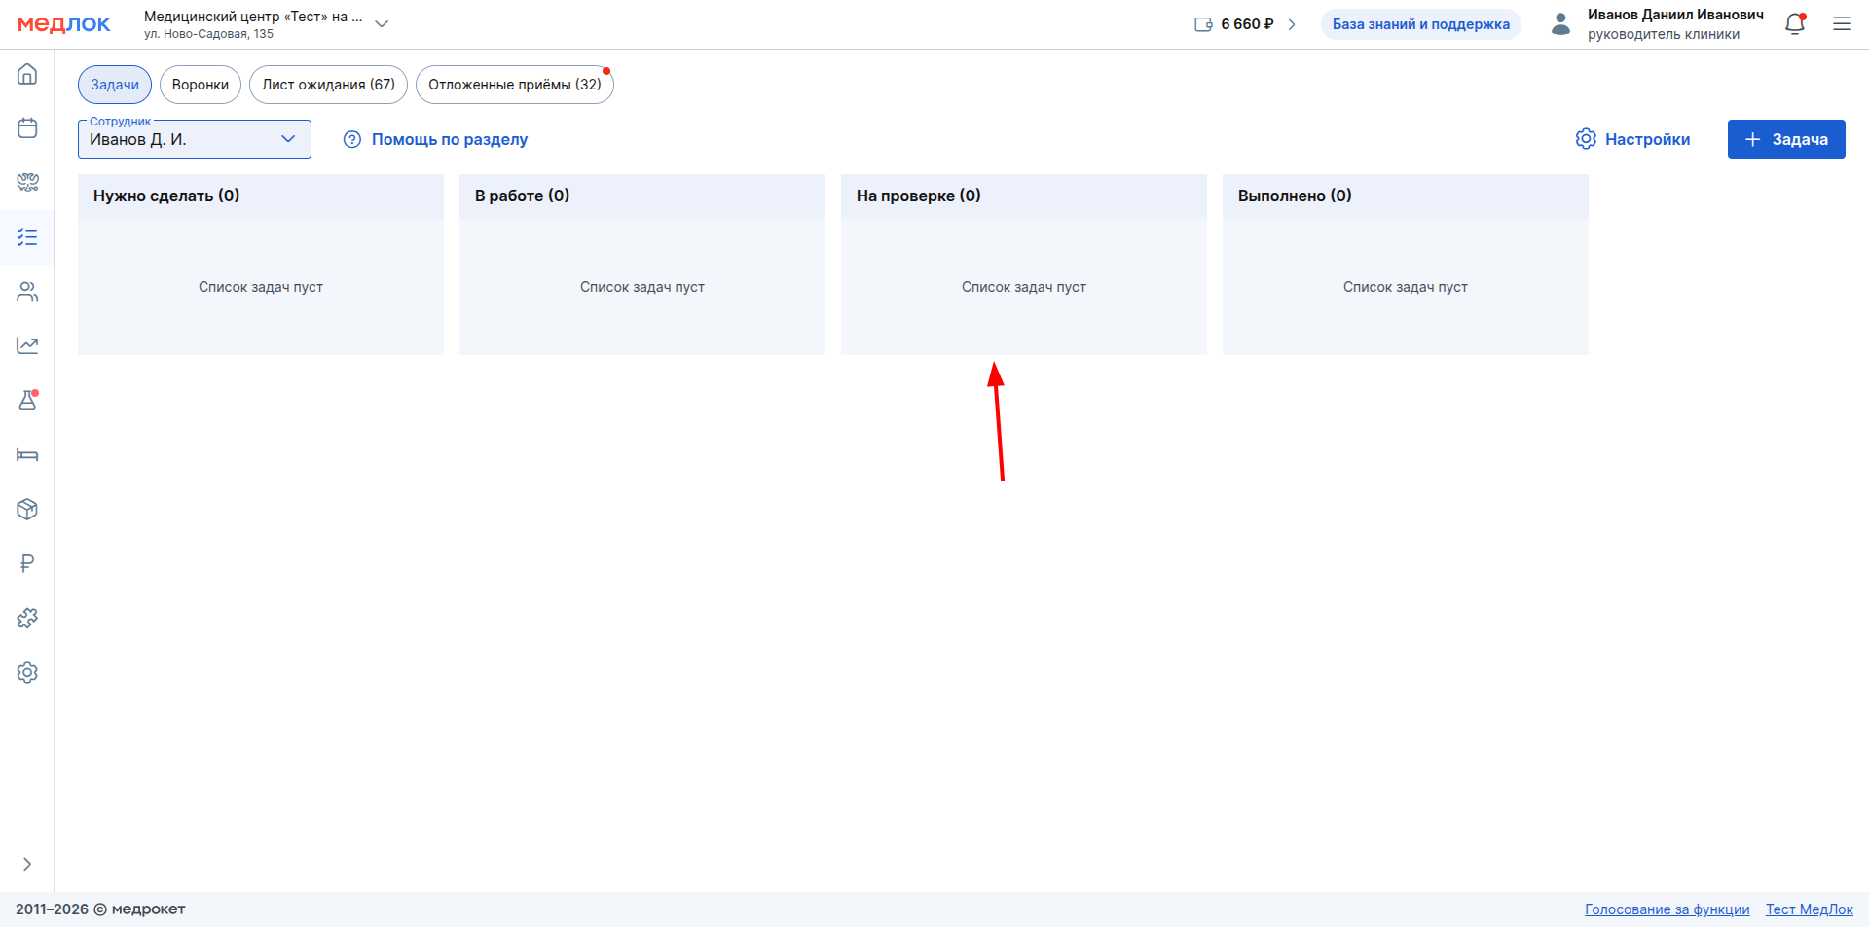Click the notification bell icon

[x=1795, y=24]
